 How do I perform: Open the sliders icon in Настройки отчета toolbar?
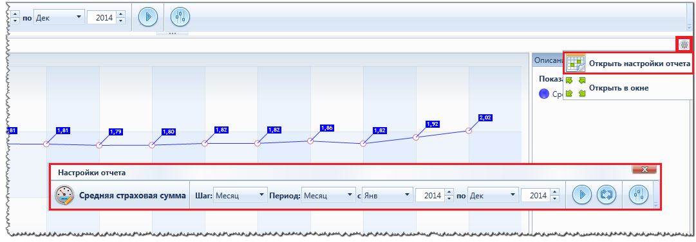click(x=639, y=194)
